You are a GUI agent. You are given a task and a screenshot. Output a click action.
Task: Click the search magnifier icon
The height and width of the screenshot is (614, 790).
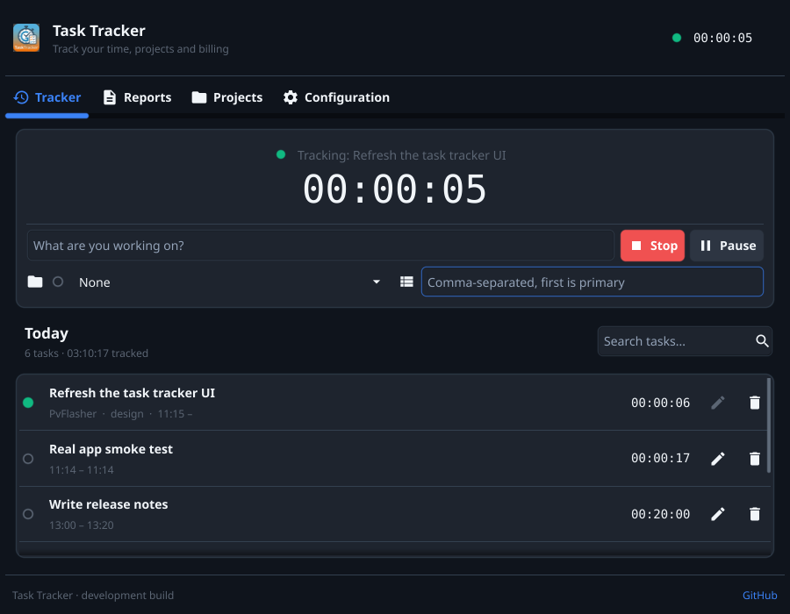point(762,341)
